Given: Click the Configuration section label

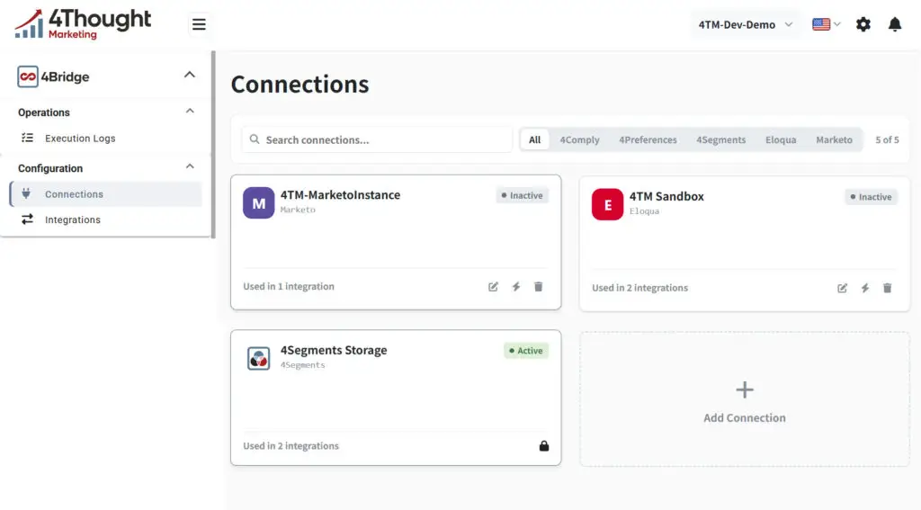Looking at the screenshot, I should pos(50,168).
